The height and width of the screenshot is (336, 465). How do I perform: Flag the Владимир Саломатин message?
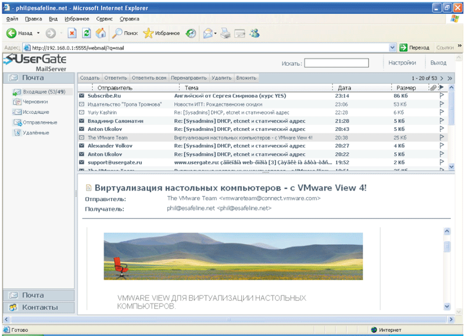point(442,121)
